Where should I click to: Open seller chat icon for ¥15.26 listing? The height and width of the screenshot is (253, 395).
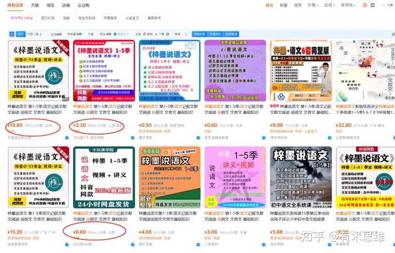[67, 244]
